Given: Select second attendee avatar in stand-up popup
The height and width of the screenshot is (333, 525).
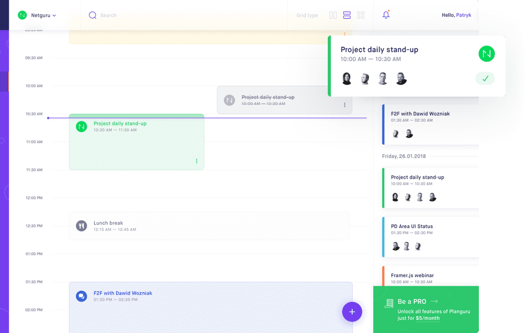Looking at the screenshot, I should pyautogui.click(x=365, y=79).
